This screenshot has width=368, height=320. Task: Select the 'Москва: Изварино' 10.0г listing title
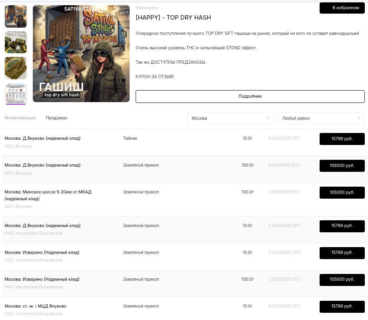point(42,252)
